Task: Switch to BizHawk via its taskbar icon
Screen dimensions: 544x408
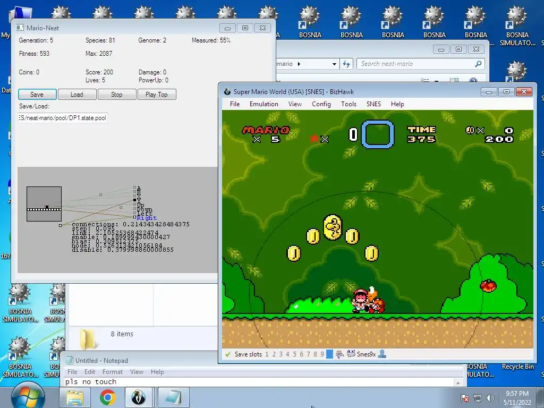Action: [x=139, y=397]
